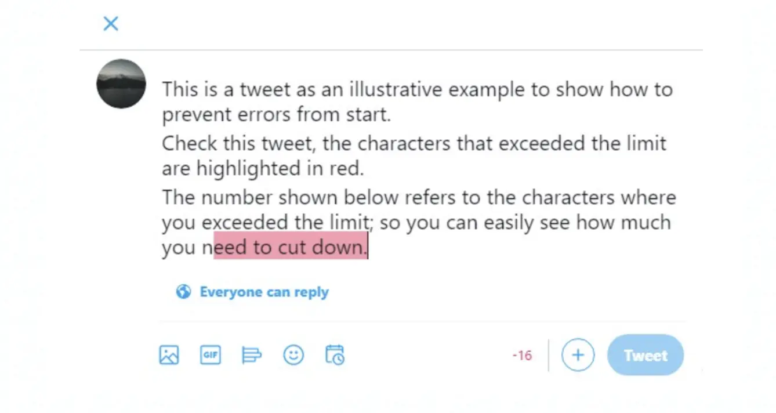This screenshot has width=776, height=413.
Task: Click the globe icon beside reply settings
Action: tap(183, 291)
